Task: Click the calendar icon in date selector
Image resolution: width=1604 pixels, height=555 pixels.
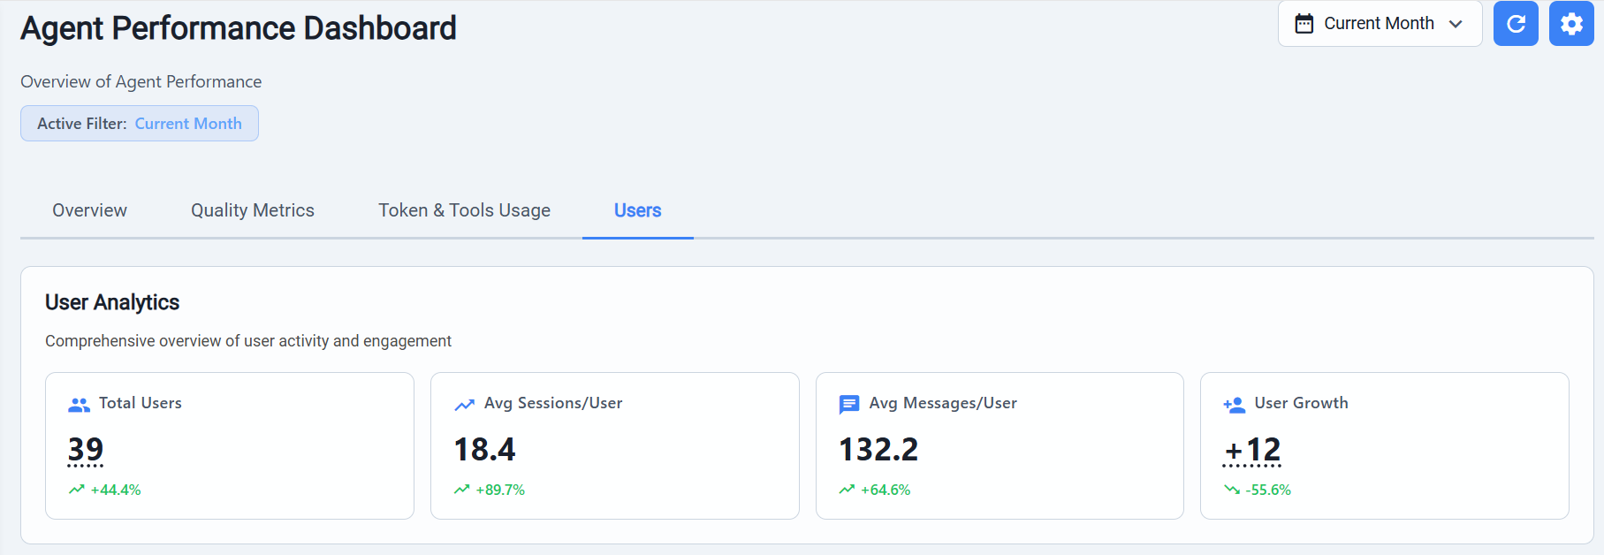Action: pos(1304,24)
